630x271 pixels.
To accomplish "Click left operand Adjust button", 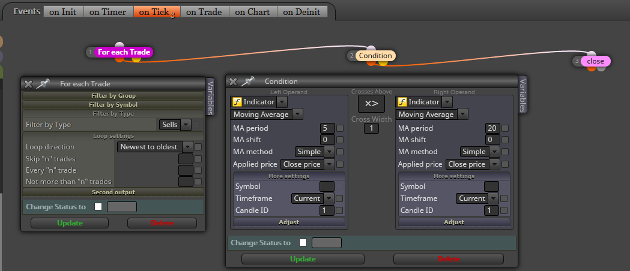I will coord(289,222).
